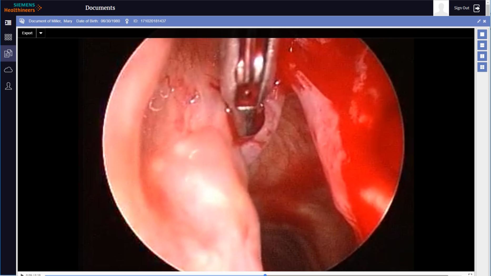Switch to side-by-side two-column layout
491x276 pixels.
click(x=482, y=56)
